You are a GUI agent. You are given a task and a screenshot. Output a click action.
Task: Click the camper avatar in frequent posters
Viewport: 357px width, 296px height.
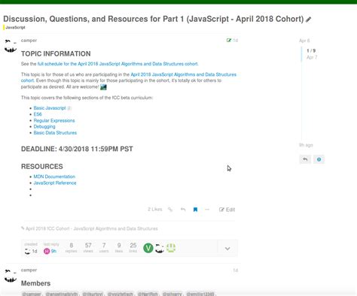point(160,248)
